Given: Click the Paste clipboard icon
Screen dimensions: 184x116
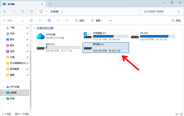Looking at the screenshot, I should 40,20.
